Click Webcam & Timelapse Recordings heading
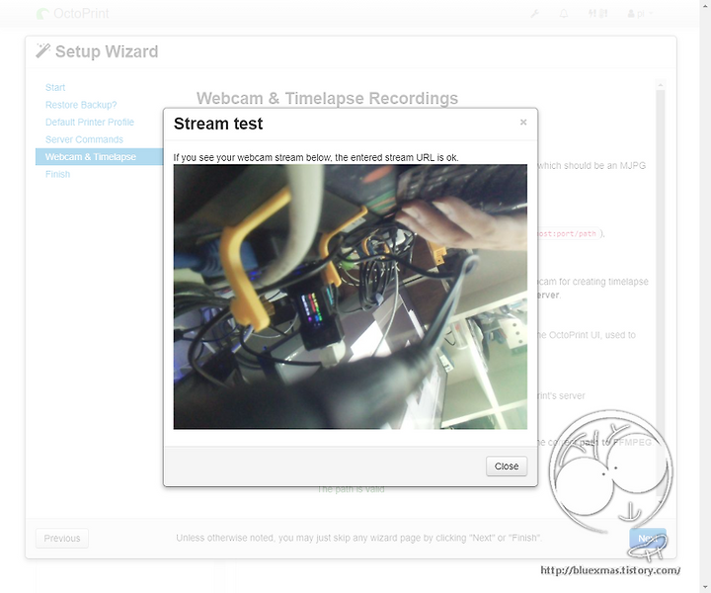Image resolution: width=711 pixels, height=593 pixels. tap(328, 98)
